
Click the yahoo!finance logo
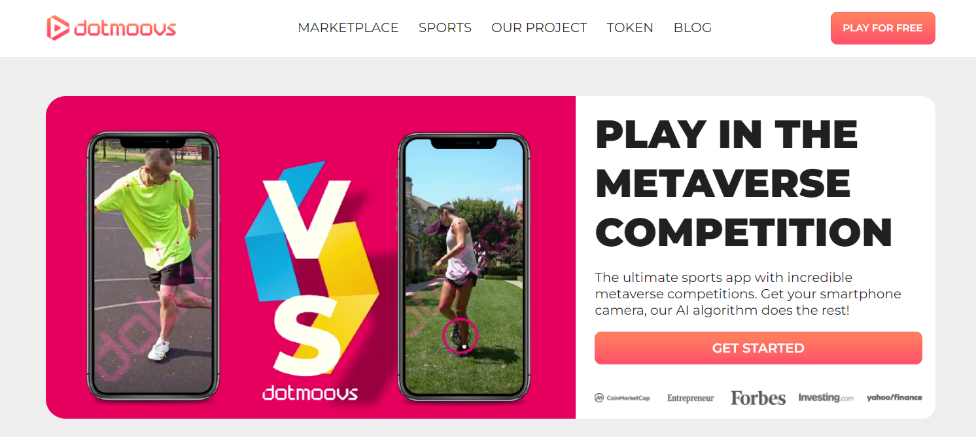(x=894, y=397)
